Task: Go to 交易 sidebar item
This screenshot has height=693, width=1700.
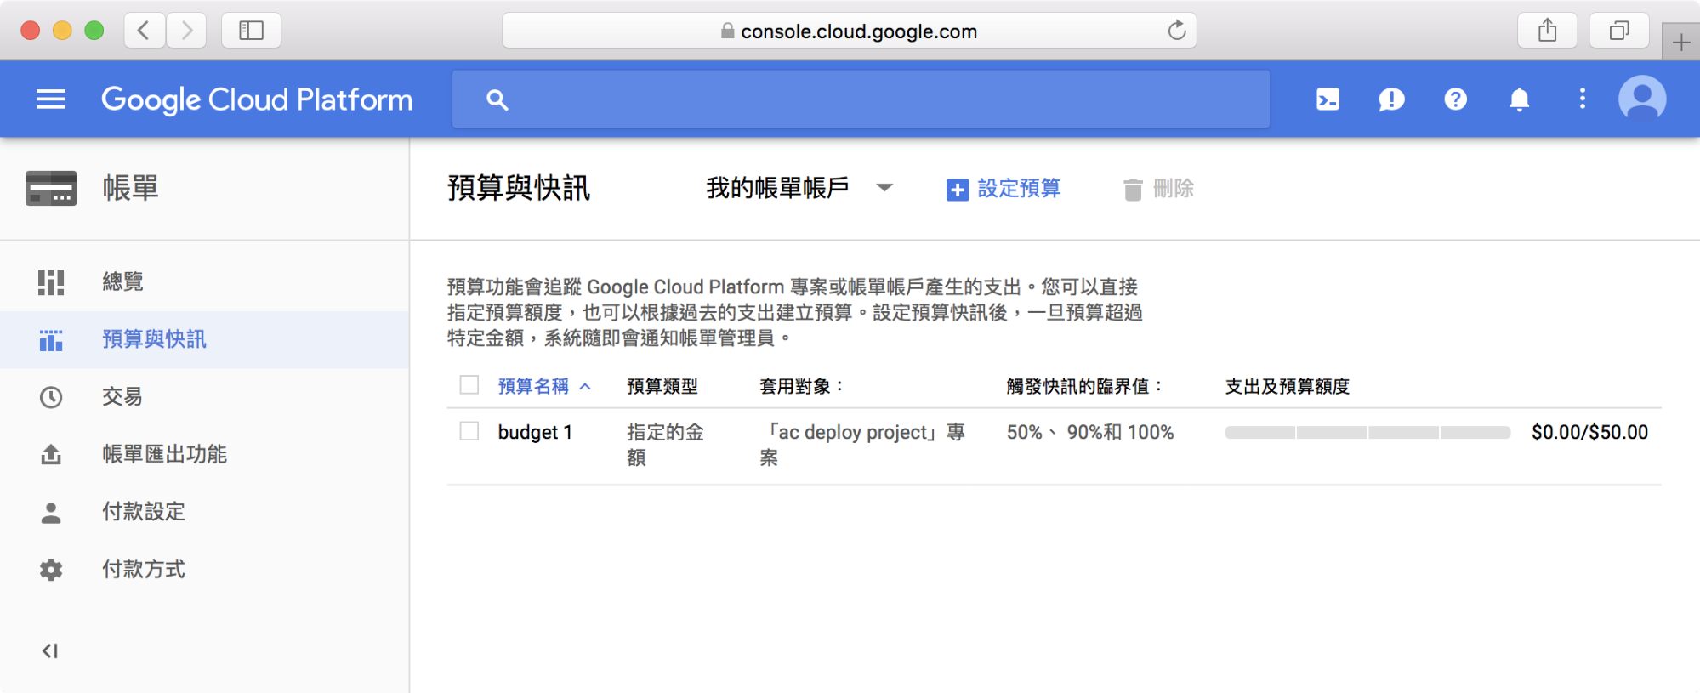Action: pyautogui.click(x=204, y=397)
